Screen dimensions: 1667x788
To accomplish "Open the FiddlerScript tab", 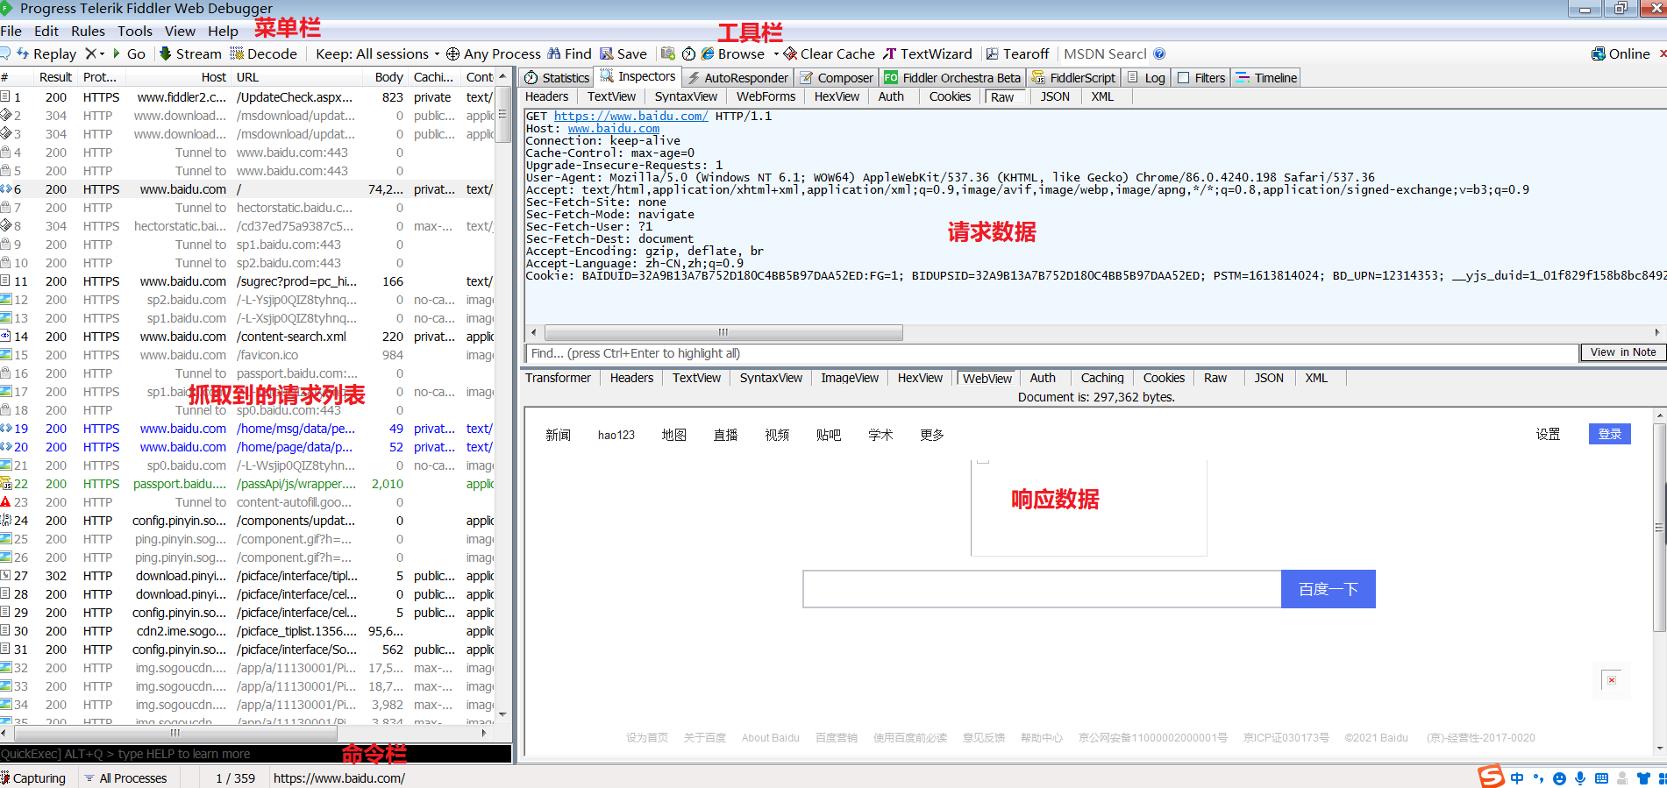I will point(1073,77).
